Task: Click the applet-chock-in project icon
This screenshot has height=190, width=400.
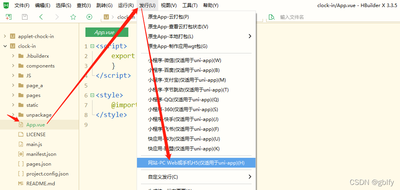Action: pos(13,37)
